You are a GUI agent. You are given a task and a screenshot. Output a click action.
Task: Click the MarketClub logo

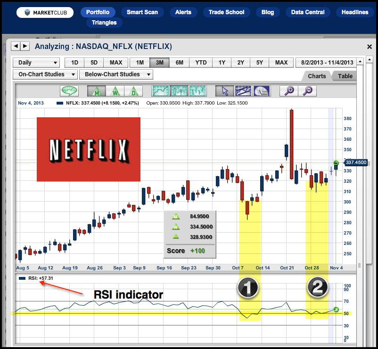(x=45, y=13)
